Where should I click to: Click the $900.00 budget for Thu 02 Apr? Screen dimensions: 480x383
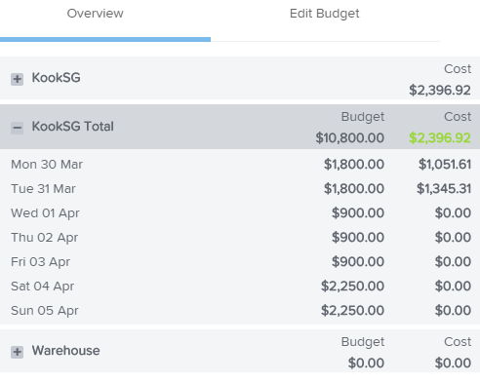click(x=358, y=238)
